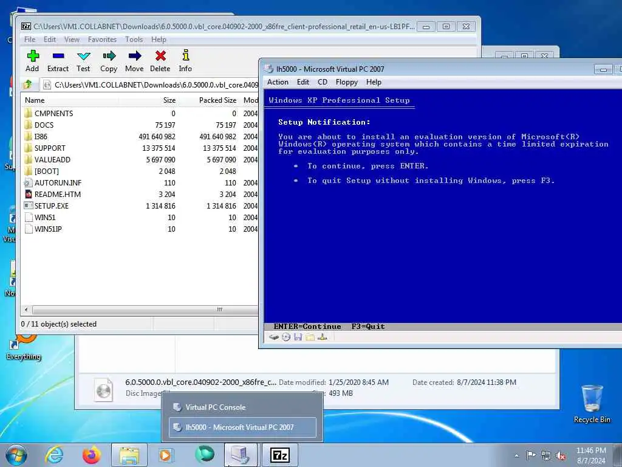The height and width of the screenshot is (467, 622).
Task: Click the Delete red X icon in 7-Zip
Action: click(x=160, y=56)
